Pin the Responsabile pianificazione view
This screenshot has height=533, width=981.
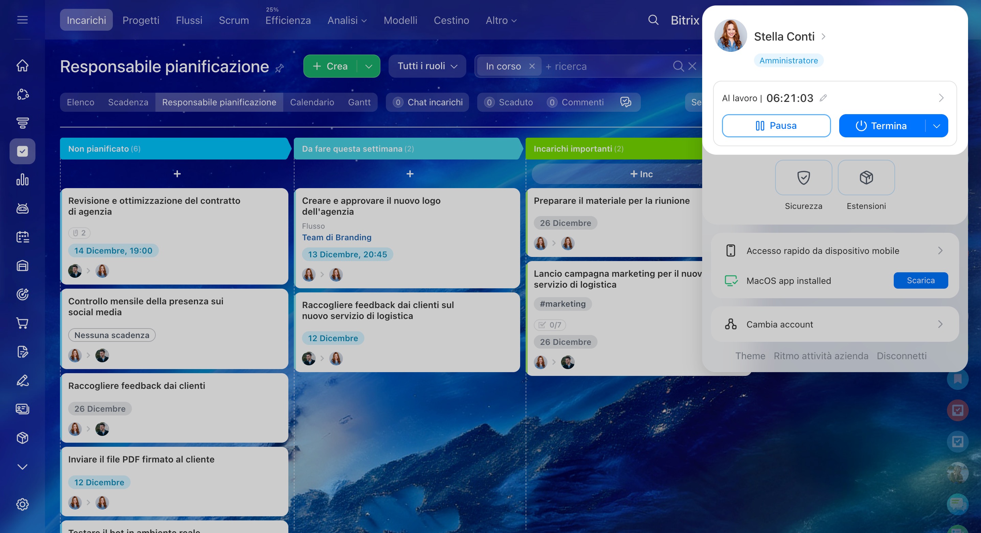tap(280, 68)
